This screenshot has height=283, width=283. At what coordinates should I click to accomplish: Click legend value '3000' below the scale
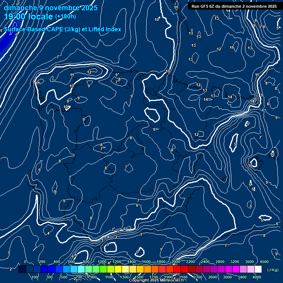[227, 277]
